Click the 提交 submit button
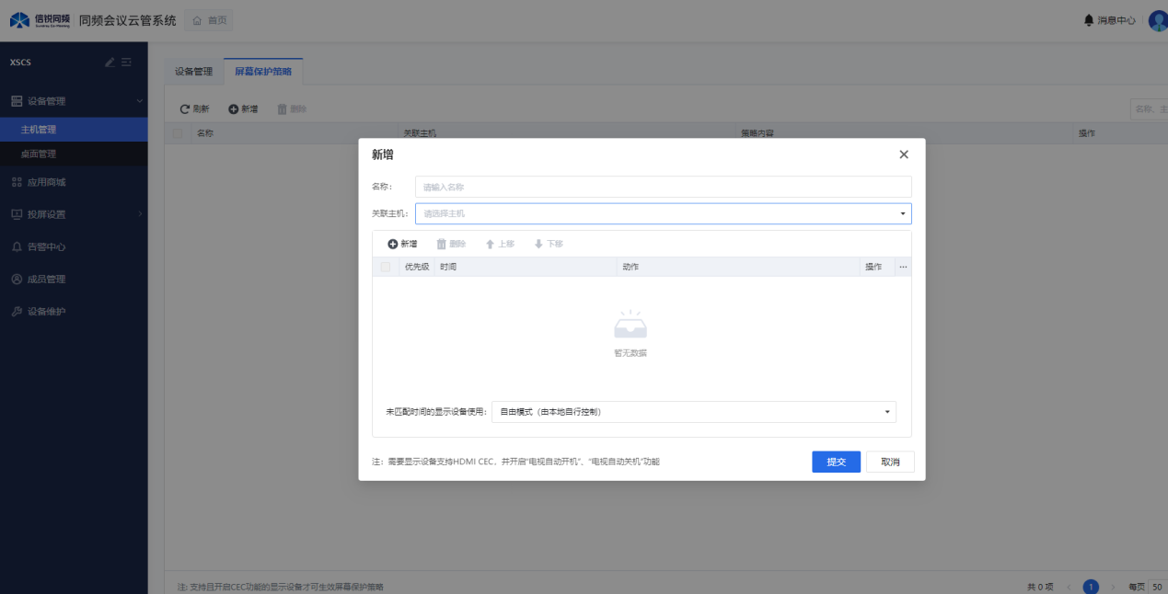The height and width of the screenshot is (594, 1168). click(x=836, y=462)
